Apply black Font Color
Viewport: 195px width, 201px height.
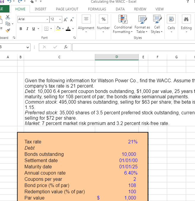coord(68,29)
